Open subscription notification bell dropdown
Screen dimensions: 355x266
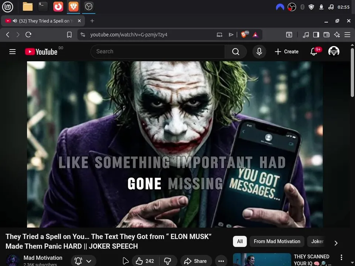coord(83,261)
